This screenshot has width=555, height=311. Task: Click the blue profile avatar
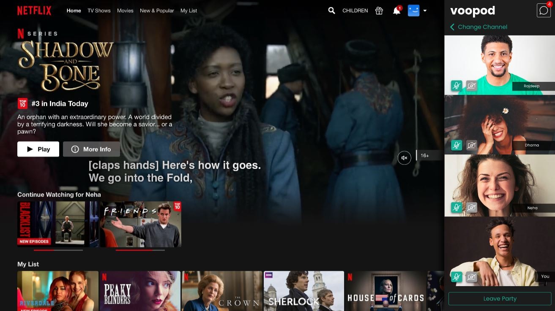(x=413, y=11)
